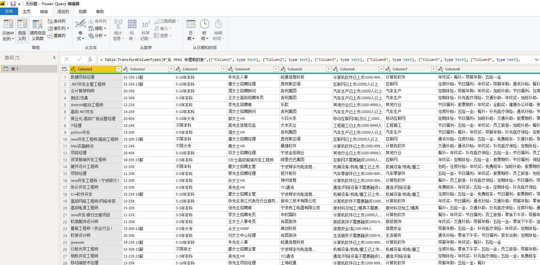The width and height of the screenshot is (540, 265).
Task: Select row number 1 header
Action: 65,77
